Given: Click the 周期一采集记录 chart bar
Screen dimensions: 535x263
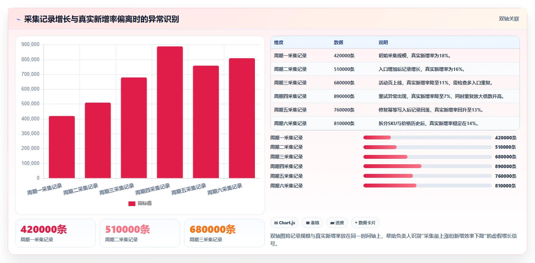Looking at the screenshot, I should (62, 147).
